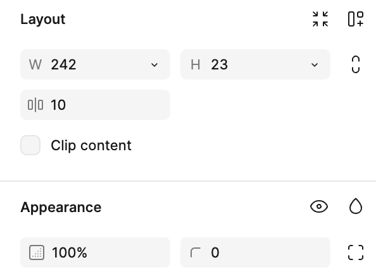Select the width value 242
This screenshot has height=279, width=376.
tap(63, 64)
